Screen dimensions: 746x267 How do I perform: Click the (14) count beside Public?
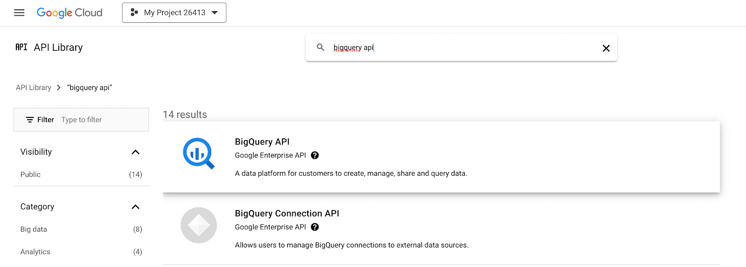[x=136, y=174]
